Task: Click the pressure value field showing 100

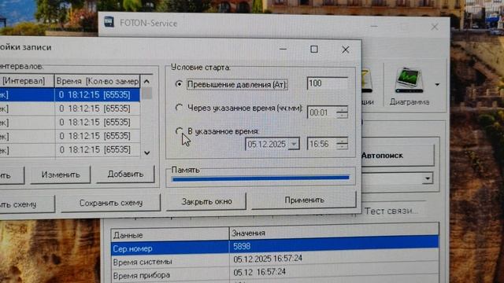Action: [328, 83]
